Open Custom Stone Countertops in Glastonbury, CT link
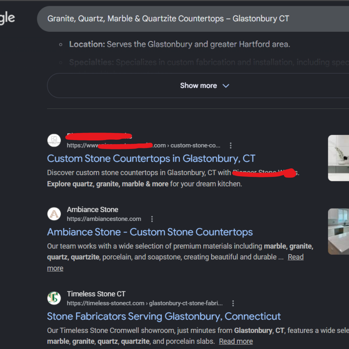This screenshot has width=349, height=349. click(x=151, y=159)
